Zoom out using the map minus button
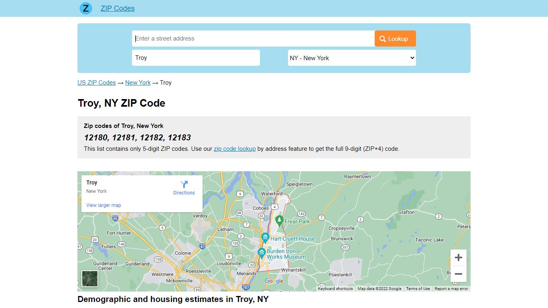The width and height of the screenshot is (548, 308). click(x=459, y=274)
